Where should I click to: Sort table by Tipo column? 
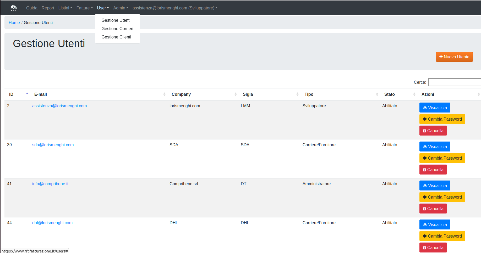coord(309,94)
